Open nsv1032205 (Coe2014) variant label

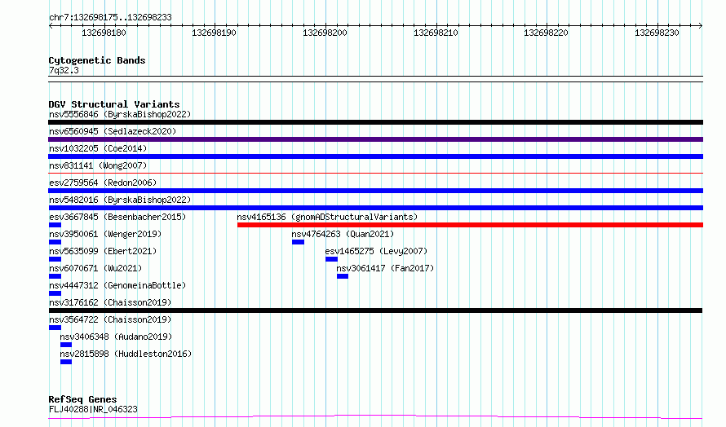98,148
